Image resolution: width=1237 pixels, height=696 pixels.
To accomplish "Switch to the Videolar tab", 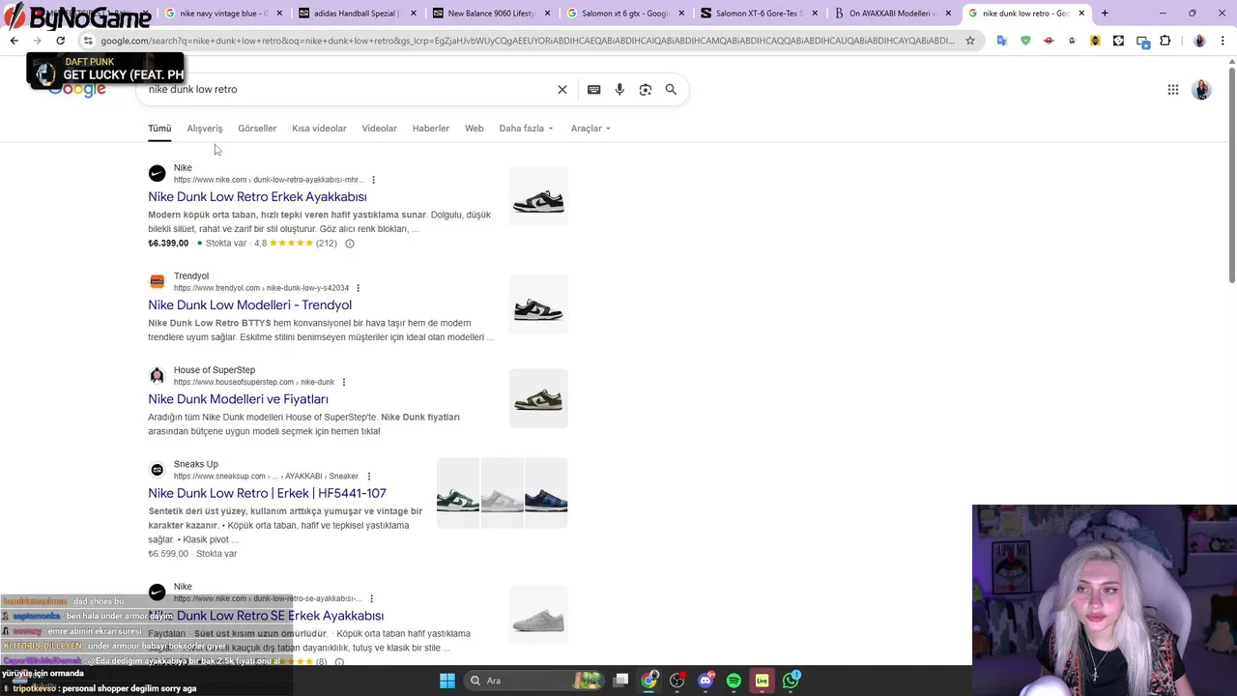I will point(379,129).
